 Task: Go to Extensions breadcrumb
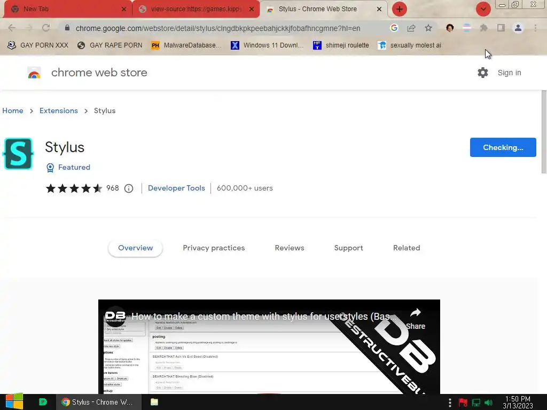pos(59,111)
